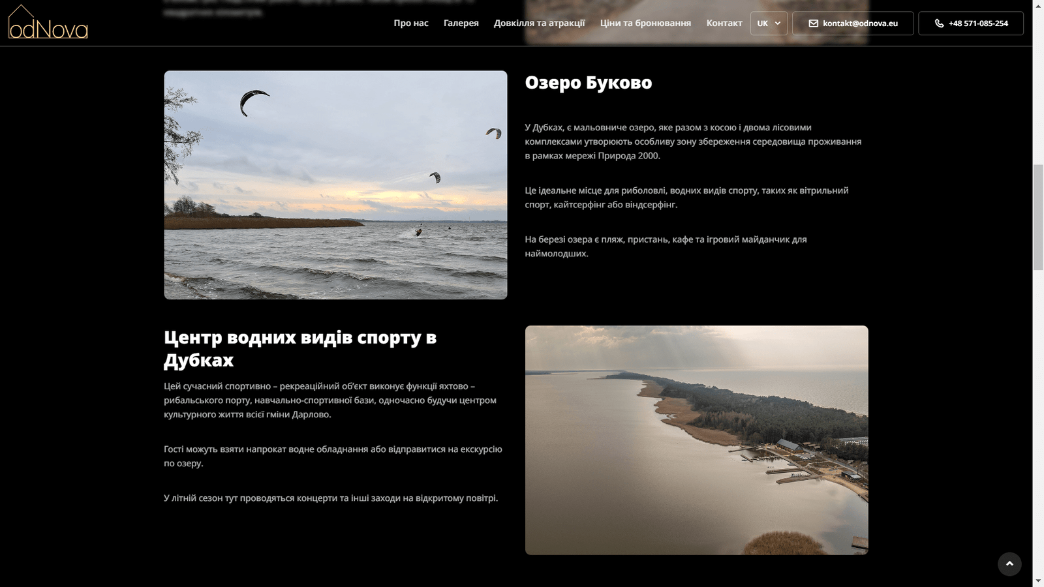This screenshot has height=587, width=1044.
Task: Call the +48 571-085-254 phone number
Action: pos(977,23)
